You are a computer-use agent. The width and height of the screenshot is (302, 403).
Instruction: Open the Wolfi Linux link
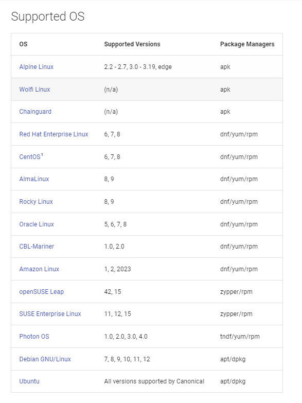(x=34, y=90)
